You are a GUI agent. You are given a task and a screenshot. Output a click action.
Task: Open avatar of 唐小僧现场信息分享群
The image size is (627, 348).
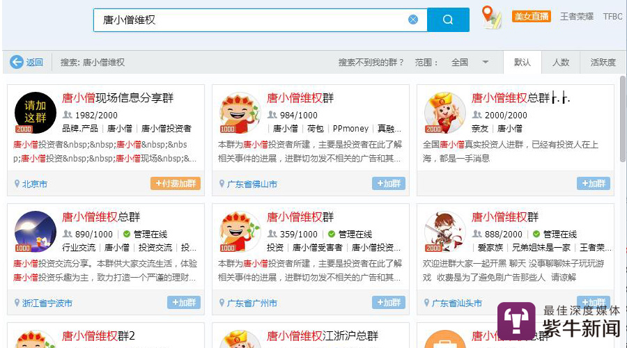[x=36, y=113]
